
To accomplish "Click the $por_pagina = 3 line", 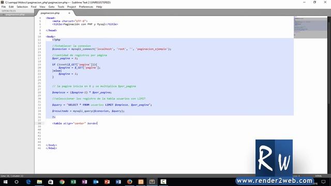I will 65,58.
